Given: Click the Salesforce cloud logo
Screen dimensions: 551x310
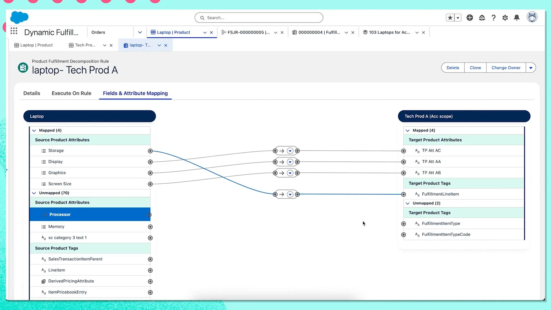Looking at the screenshot, I should [x=19, y=17].
